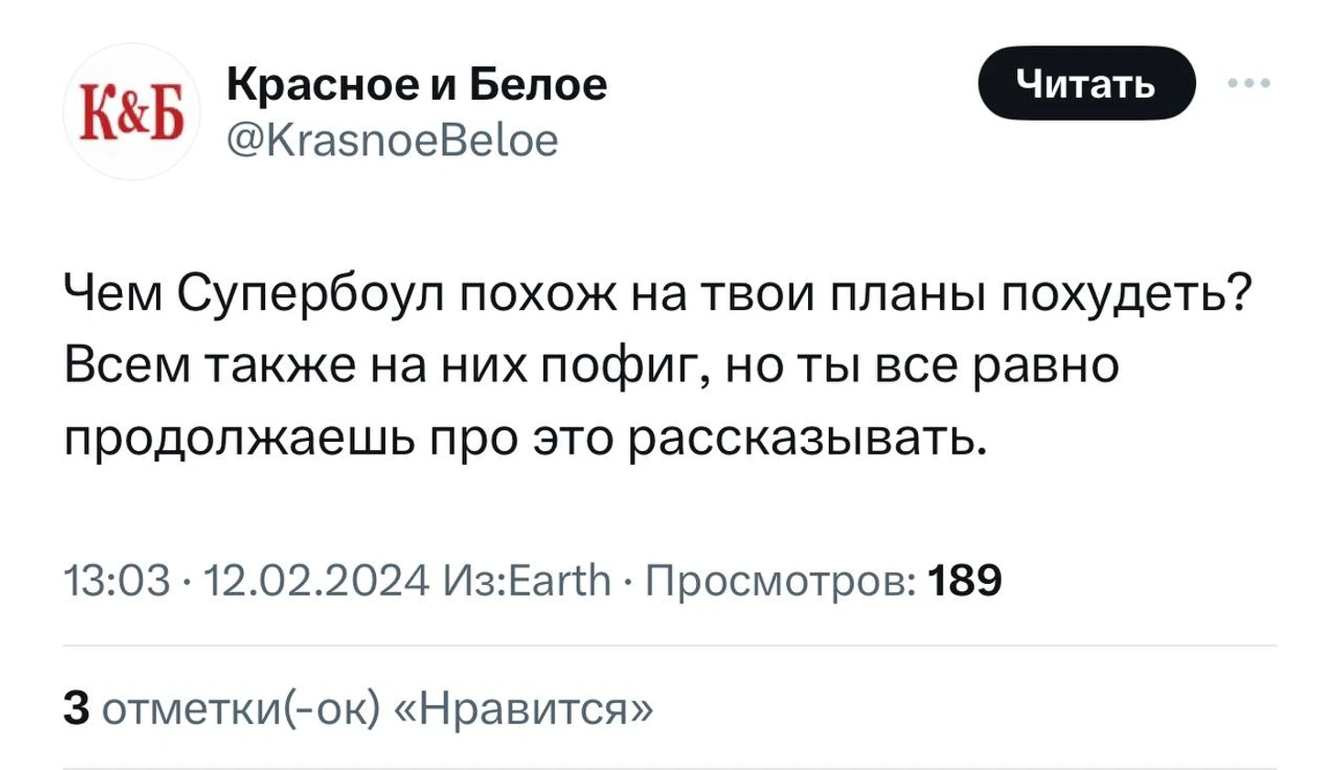Screen dimensions: 1339x770
Task: Click the word продолжаешь in the tweet
Action: point(239,437)
